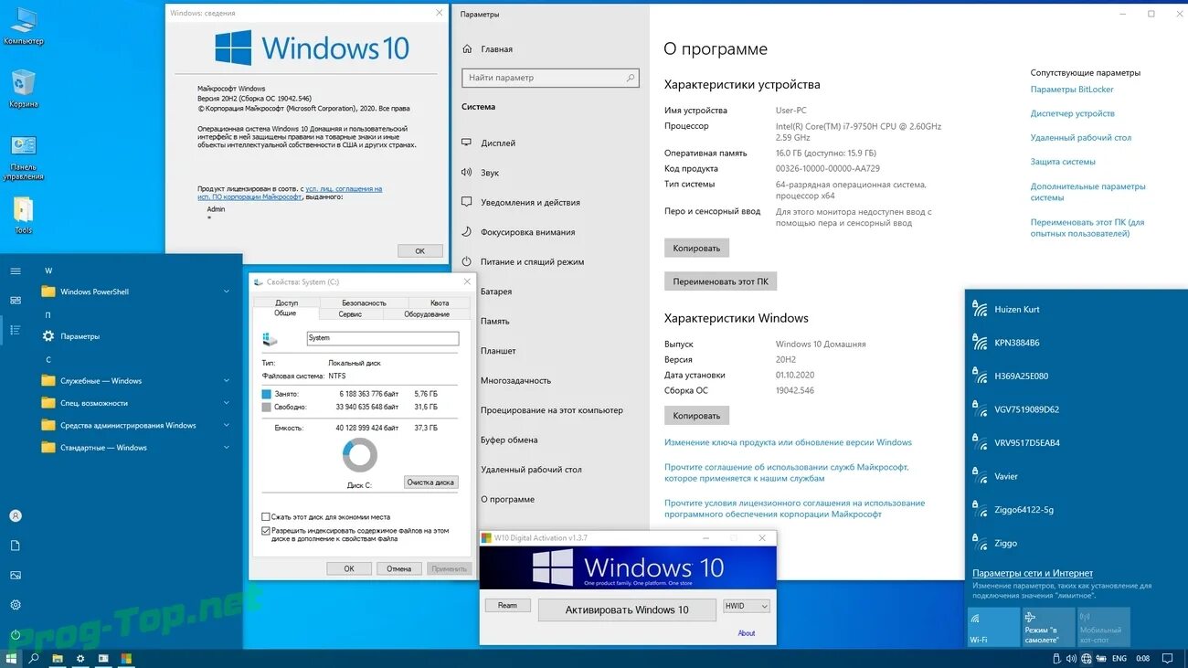
Task: Check Сжать этот диск для экономии места
Action: click(x=266, y=517)
